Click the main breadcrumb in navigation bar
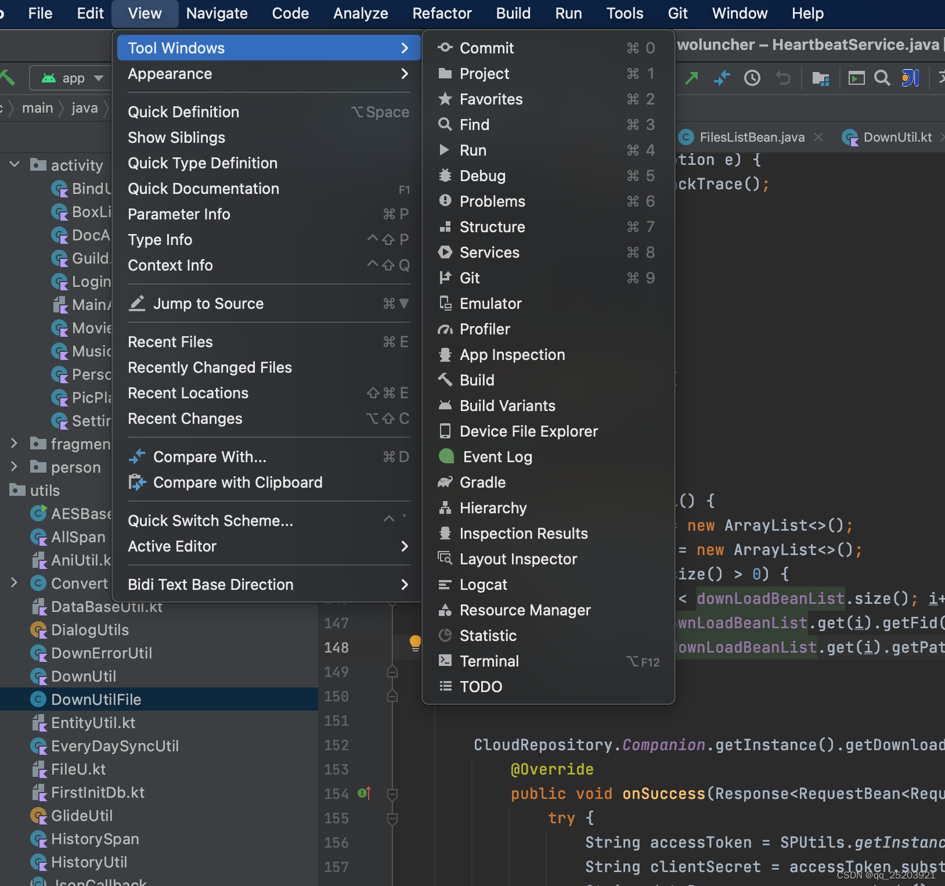 click(x=37, y=108)
